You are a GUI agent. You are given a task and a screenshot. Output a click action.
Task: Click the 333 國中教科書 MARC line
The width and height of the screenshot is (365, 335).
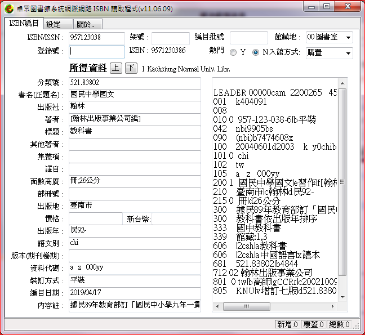[247, 228]
